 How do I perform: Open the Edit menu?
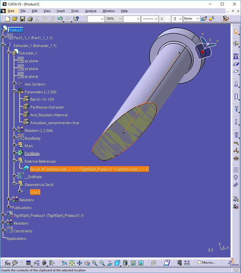click(x=35, y=11)
